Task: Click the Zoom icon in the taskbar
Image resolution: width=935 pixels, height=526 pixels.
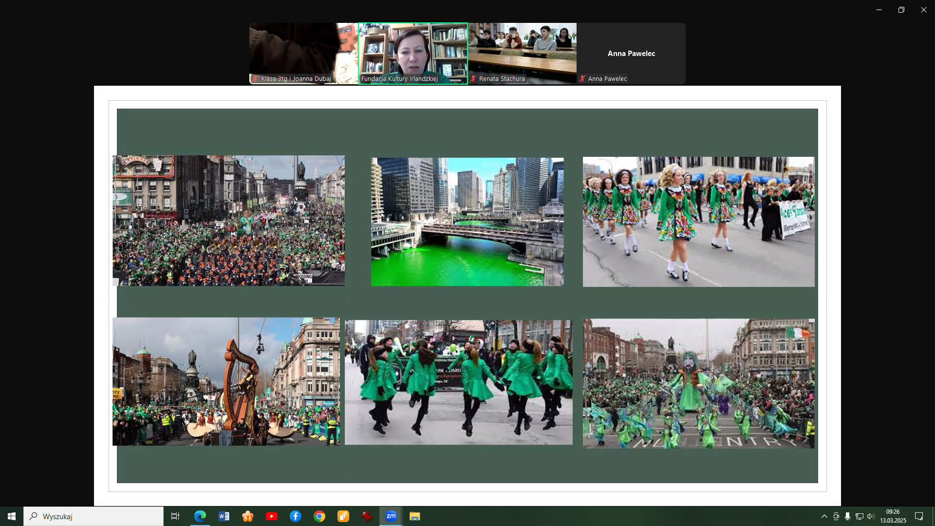Action: click(x=391, y=516)
